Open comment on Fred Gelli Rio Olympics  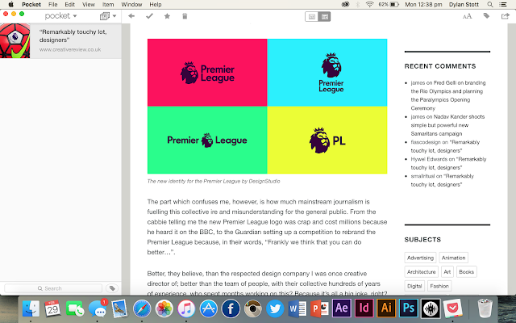coord(448,95)
